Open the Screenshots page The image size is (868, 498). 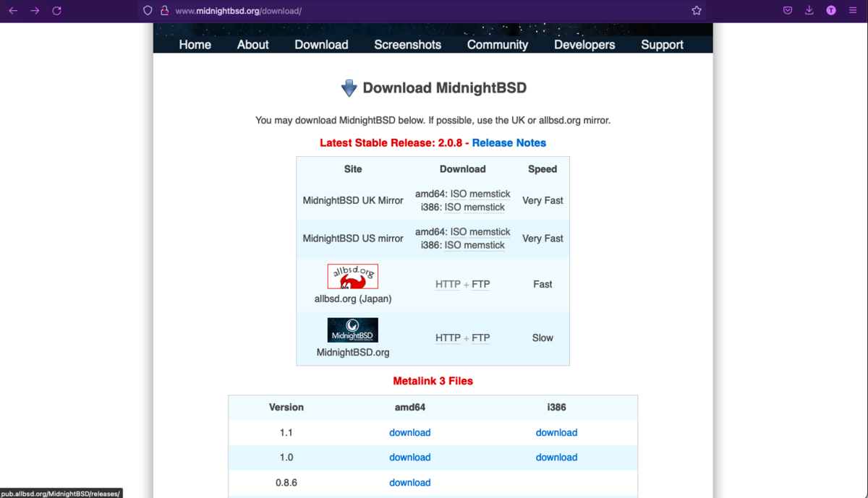pyautogui.click(x=407, y=45)
